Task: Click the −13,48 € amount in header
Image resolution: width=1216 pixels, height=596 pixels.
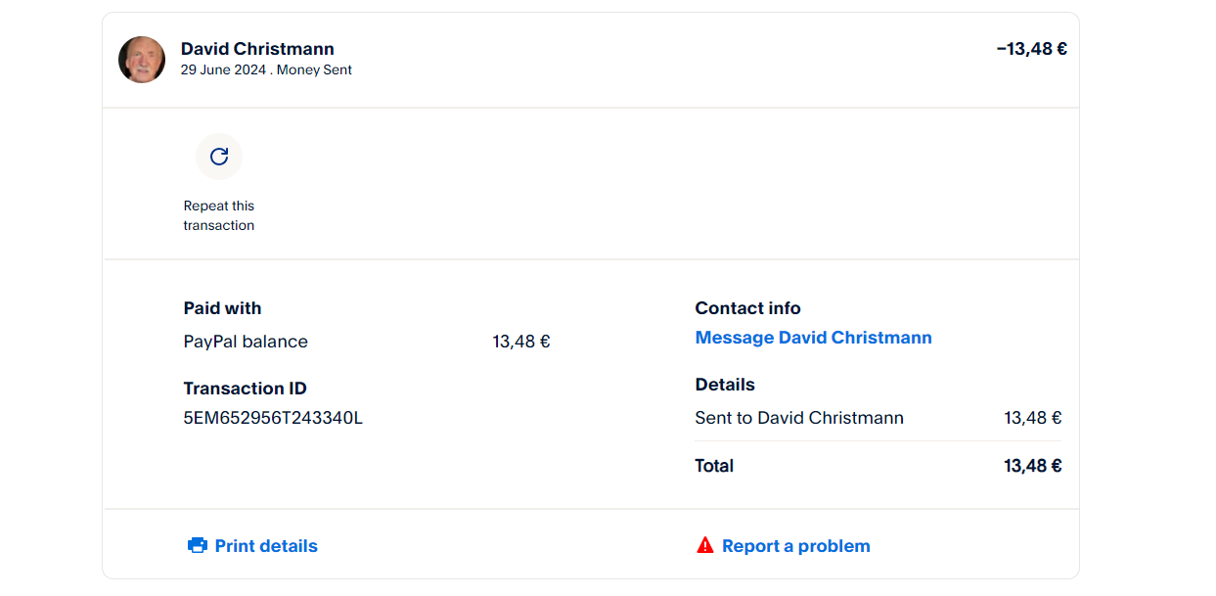Action: [x=1031, y=49]
